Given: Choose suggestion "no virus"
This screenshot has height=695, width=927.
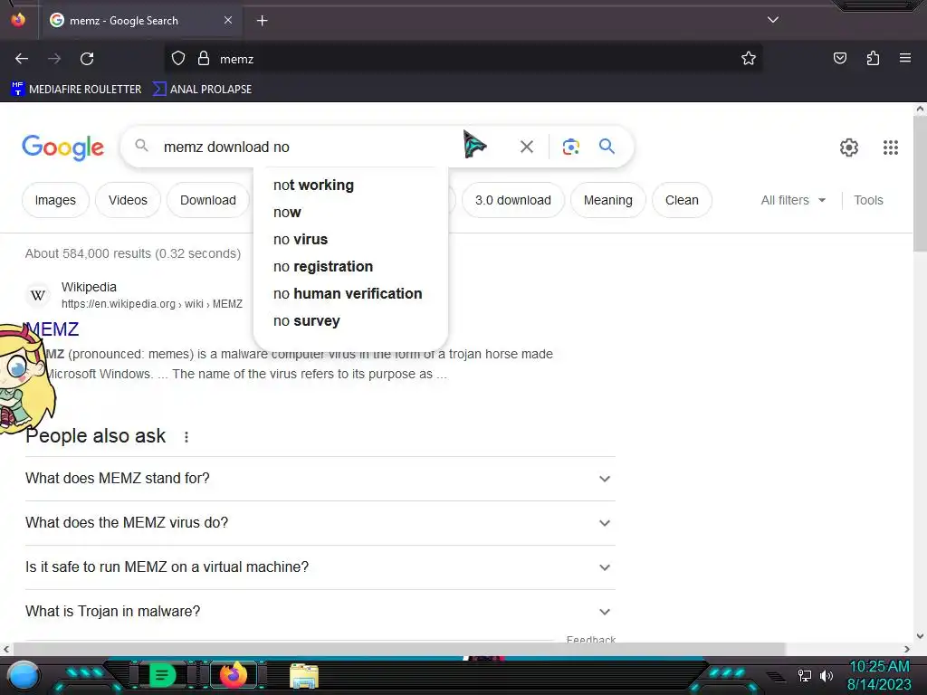Looking at the screenshot, I should point(350,239).
